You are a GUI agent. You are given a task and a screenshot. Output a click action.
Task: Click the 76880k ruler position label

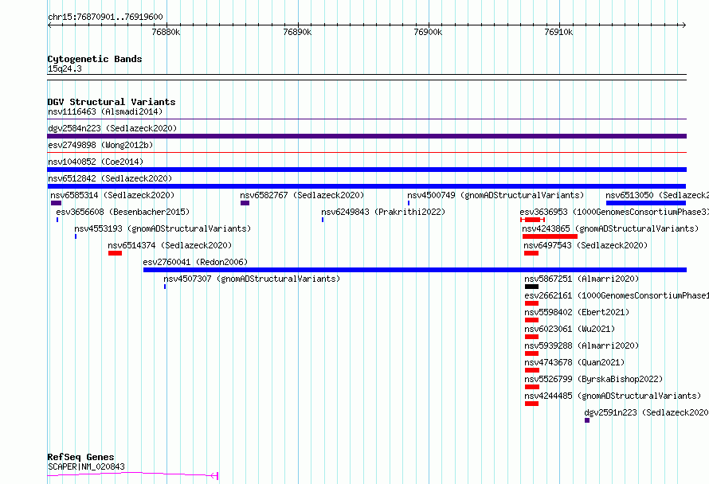[x=166, y=32]
